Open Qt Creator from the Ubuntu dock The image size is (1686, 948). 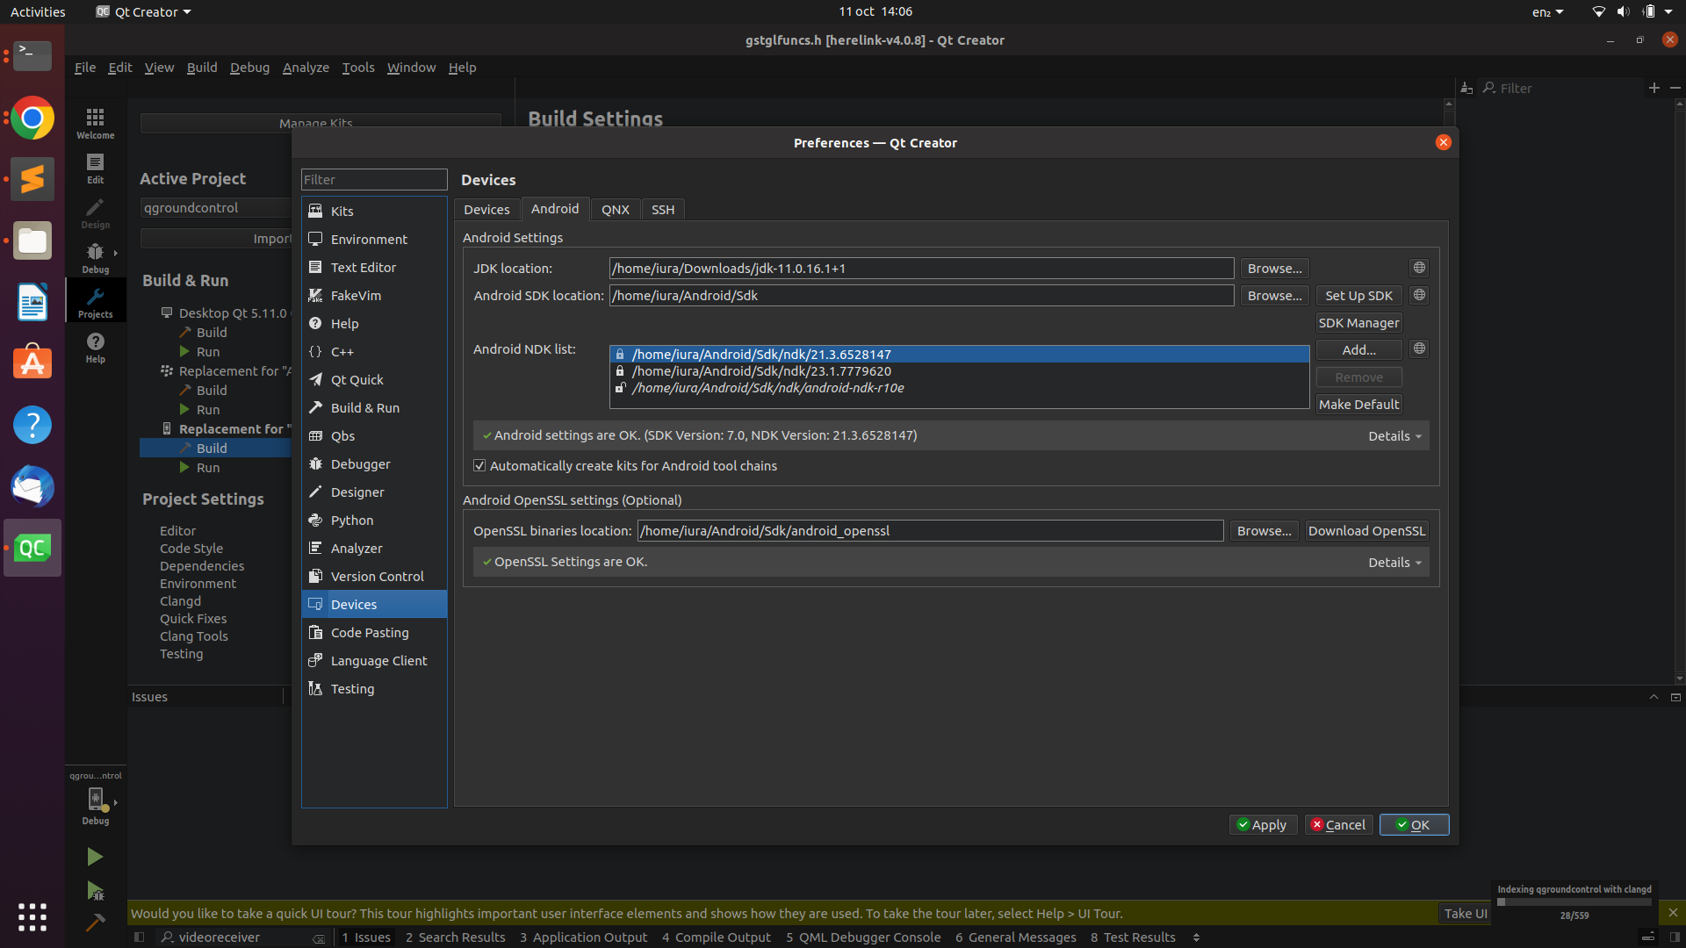click(32, 547)
